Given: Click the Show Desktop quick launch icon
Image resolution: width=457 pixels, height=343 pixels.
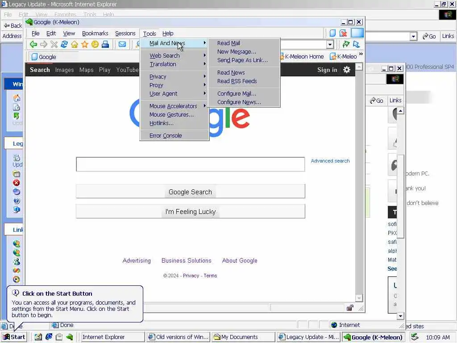Looking at the screenshot, I should click(x=38, y=337).
